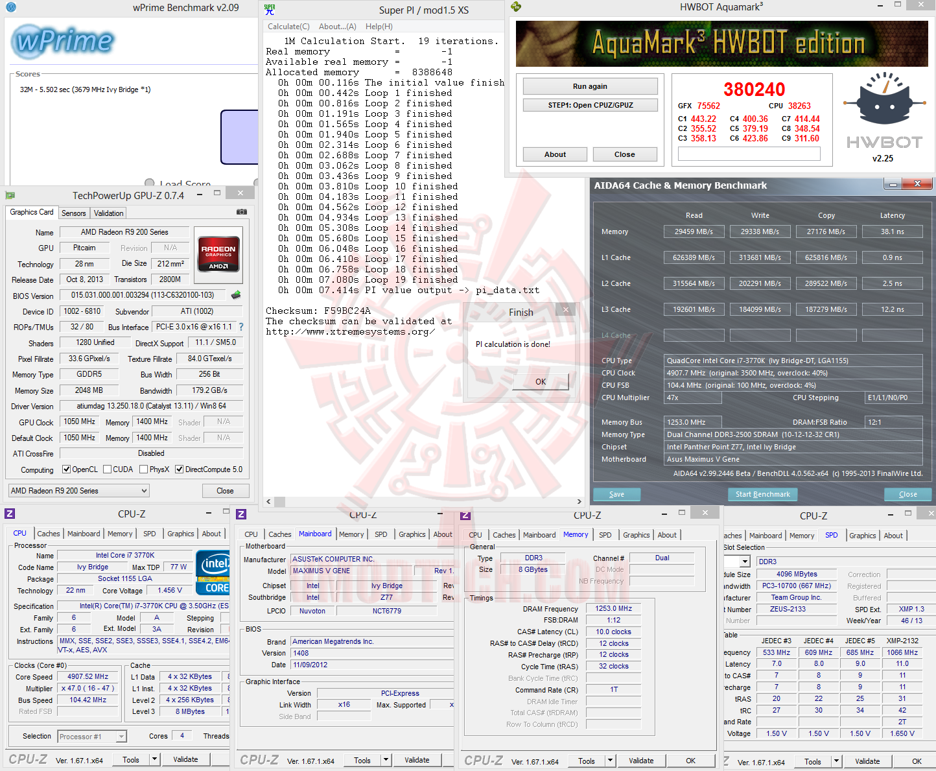Toggle the PhysX checkbox in GPU-Z
936x771 pixels.
tap(143, 469)
